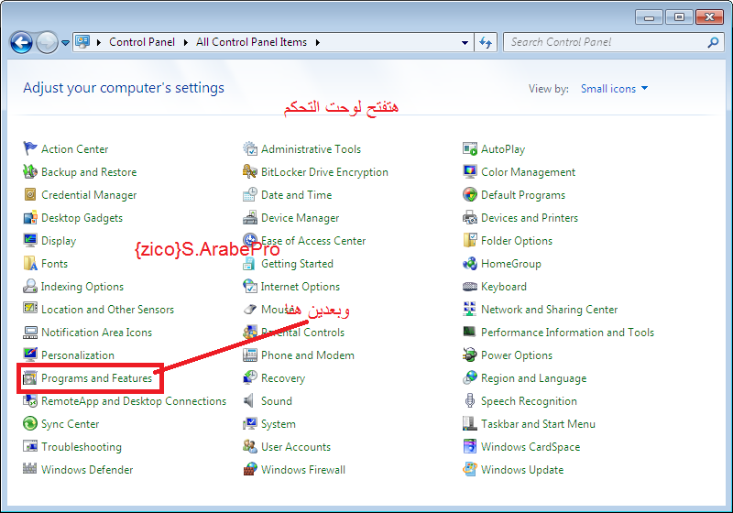Screen dimensions: 733x513
Task: Click the search magnifier button
Action: point(713,42)
